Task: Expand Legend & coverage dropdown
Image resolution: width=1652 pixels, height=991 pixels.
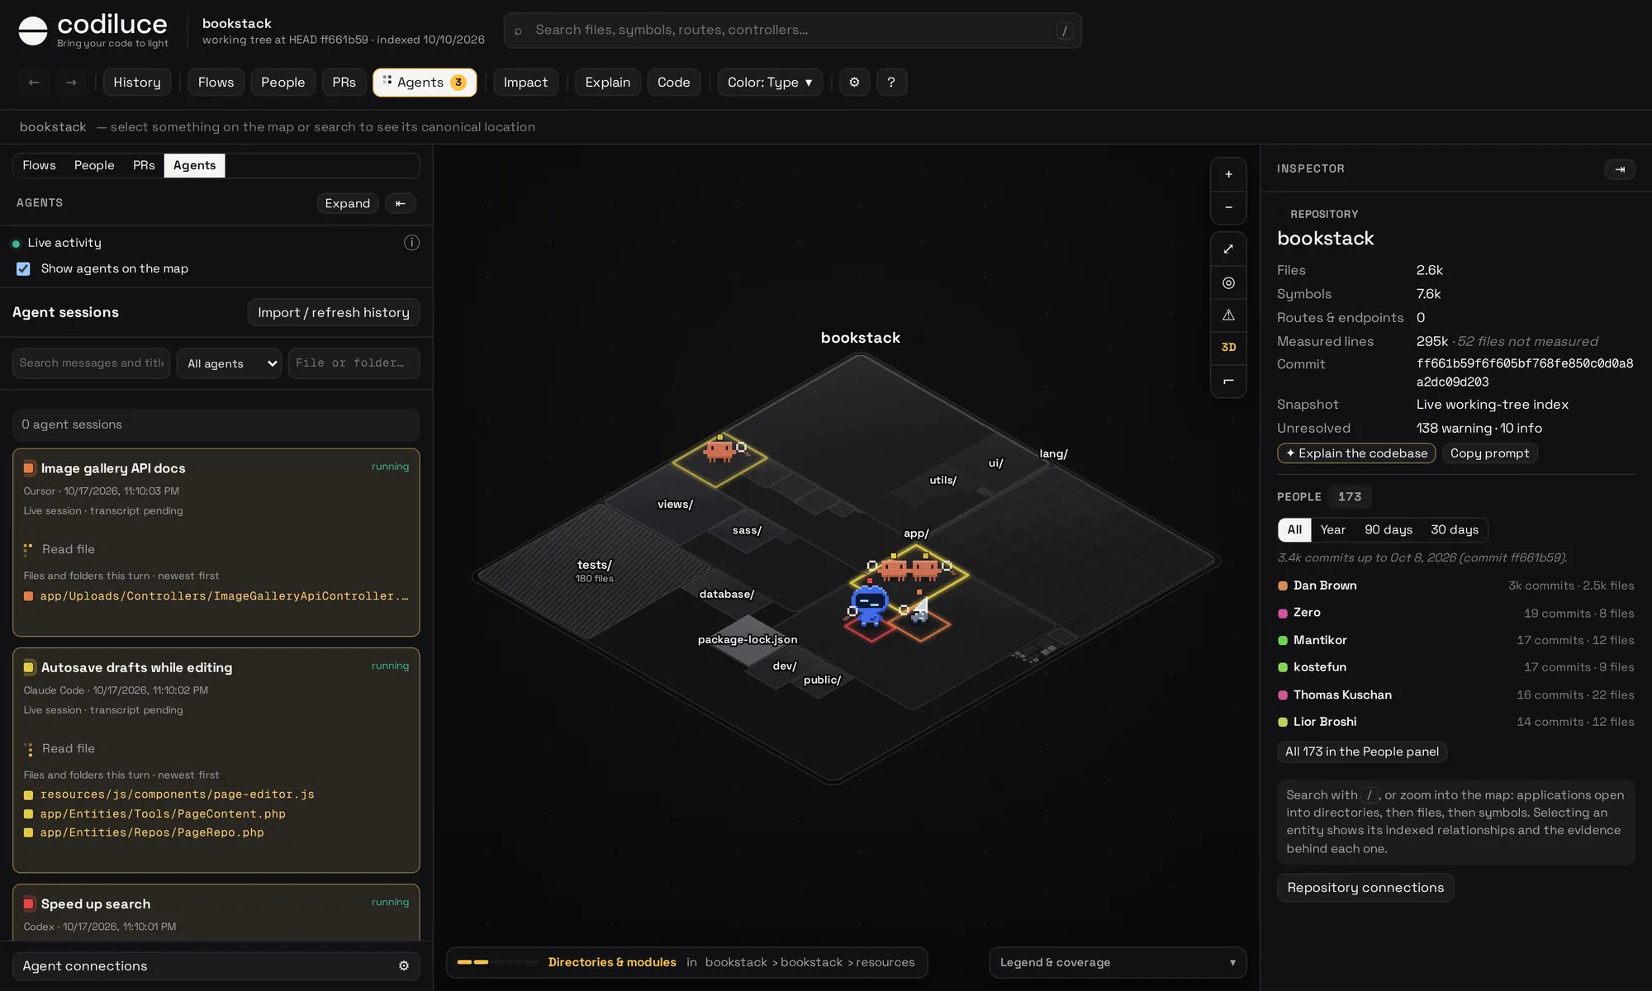Action: 1118,963
